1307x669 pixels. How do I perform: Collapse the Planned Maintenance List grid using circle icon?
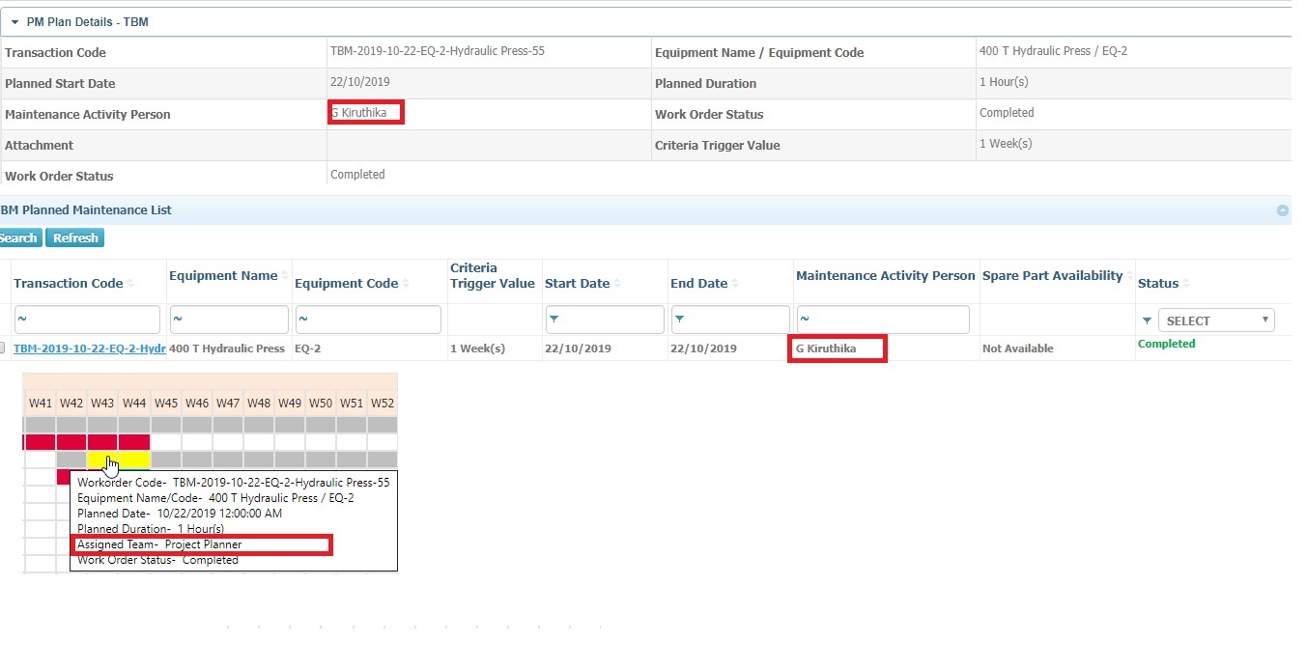pyautogui.click(x=1282, y=210)
